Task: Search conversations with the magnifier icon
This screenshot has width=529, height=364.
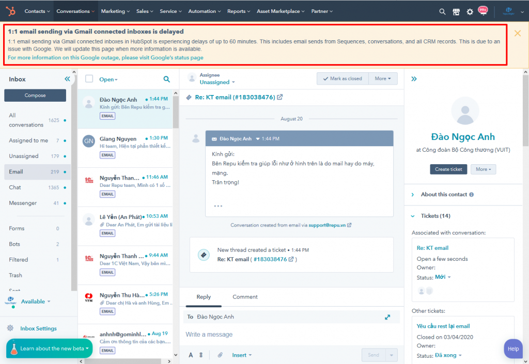Action: 167,79
